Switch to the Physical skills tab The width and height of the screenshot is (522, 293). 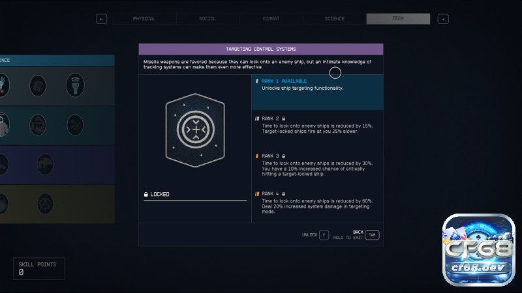[144, 19]
